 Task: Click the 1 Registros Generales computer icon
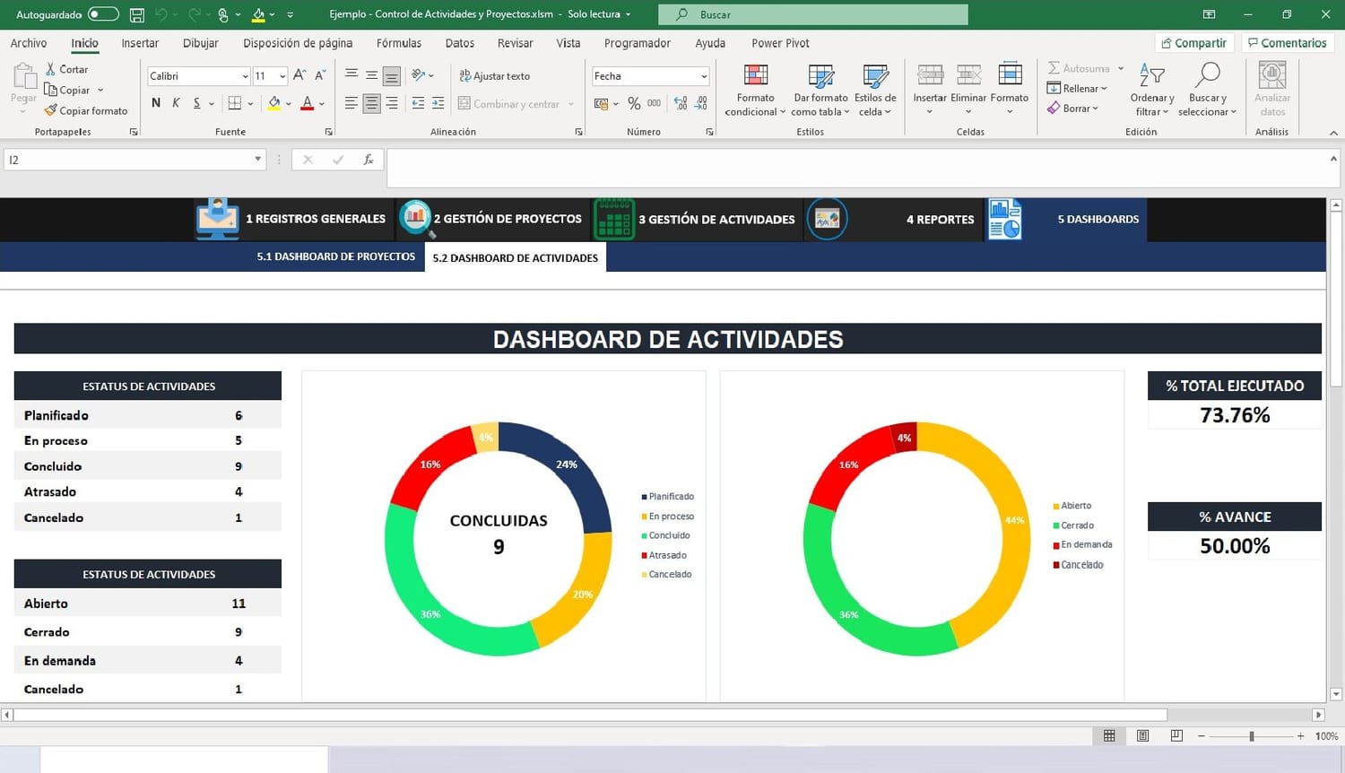pyautogui.click(x=217, y=219)
